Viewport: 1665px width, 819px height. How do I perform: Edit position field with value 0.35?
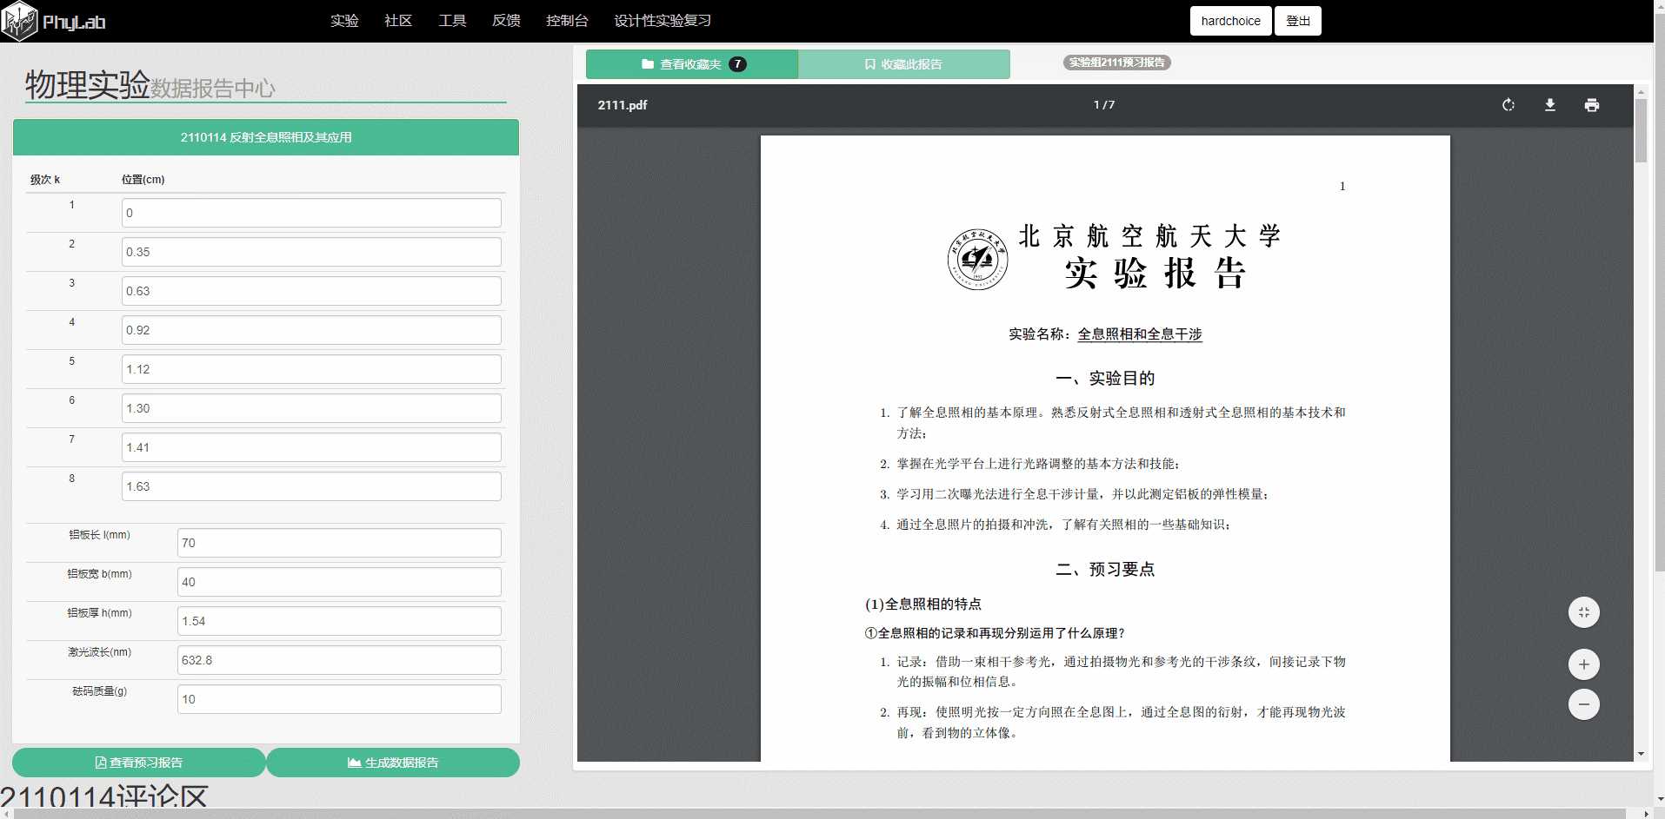tap(311, 252)
